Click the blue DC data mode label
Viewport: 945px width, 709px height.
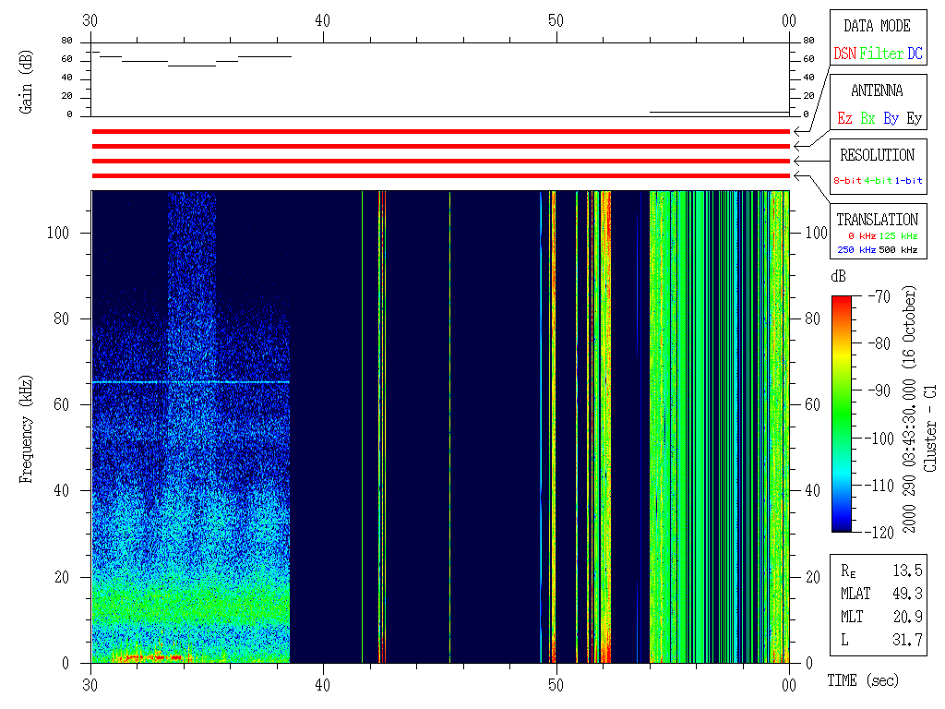coord(914,54)
